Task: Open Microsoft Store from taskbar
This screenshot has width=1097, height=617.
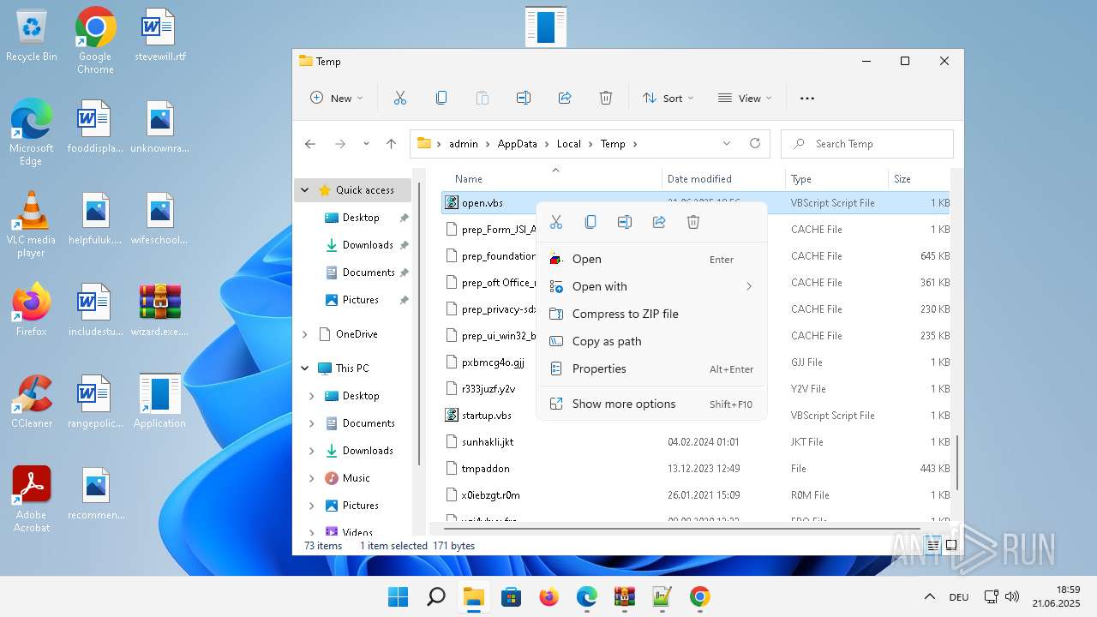Action: coord(512,596)
